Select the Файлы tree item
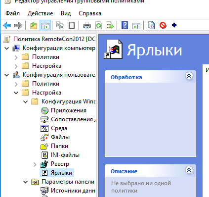 point(60,137)
